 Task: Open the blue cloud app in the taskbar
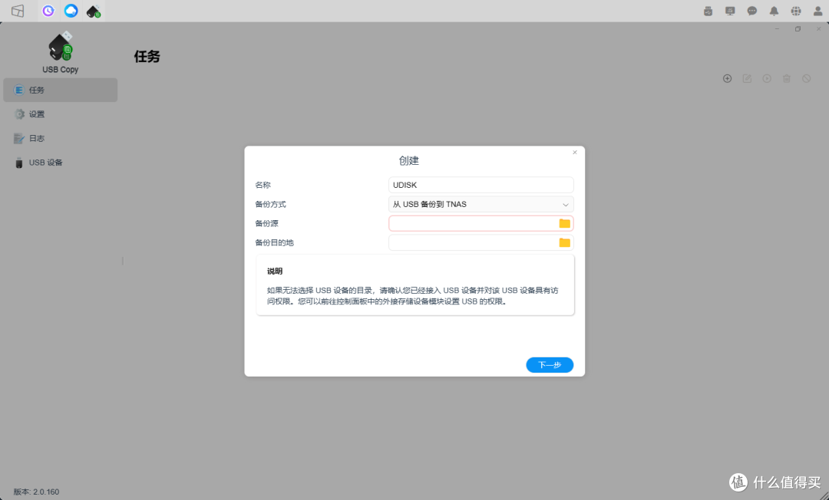[x=71, y=11]
